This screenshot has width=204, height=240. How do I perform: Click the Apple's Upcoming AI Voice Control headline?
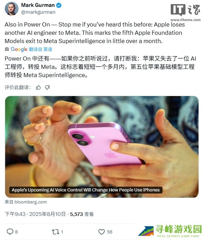pyautogui.click(x=86, y=190)
